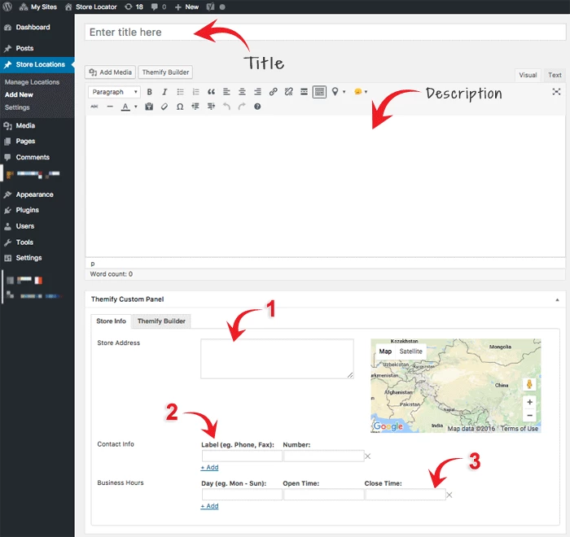Image resolution: width=570 pixels, height=537 pixels.
Task: Open the Paragraph format dropdown
Action: 114,92
